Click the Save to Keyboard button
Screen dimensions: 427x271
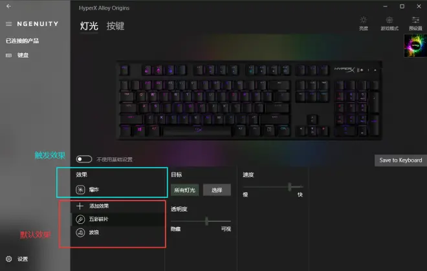[400, 160]
